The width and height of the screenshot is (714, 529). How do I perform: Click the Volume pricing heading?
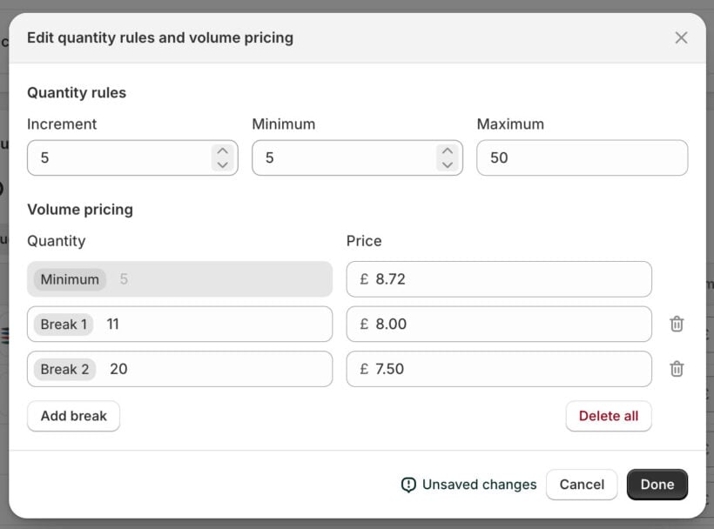[80, 210]
